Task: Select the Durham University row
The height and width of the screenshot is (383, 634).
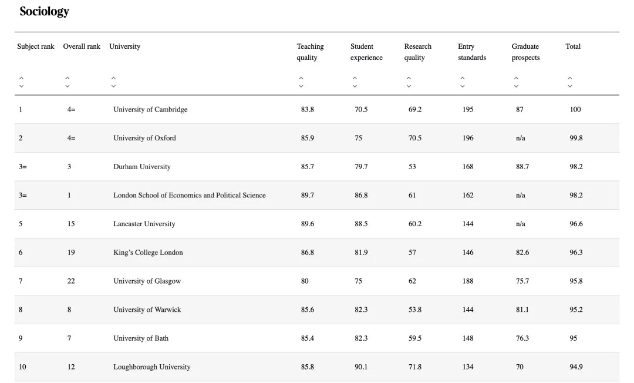Action: point(142,167)
